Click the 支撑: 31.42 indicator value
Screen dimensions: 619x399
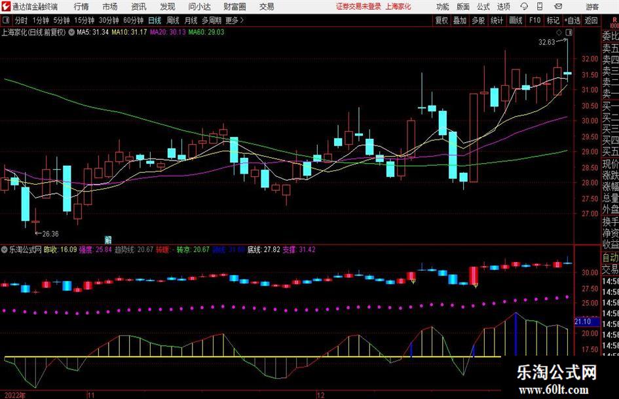299,250
